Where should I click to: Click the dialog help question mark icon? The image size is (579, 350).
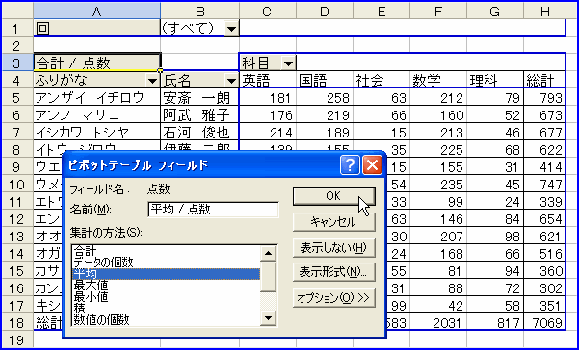click(349, 165)
